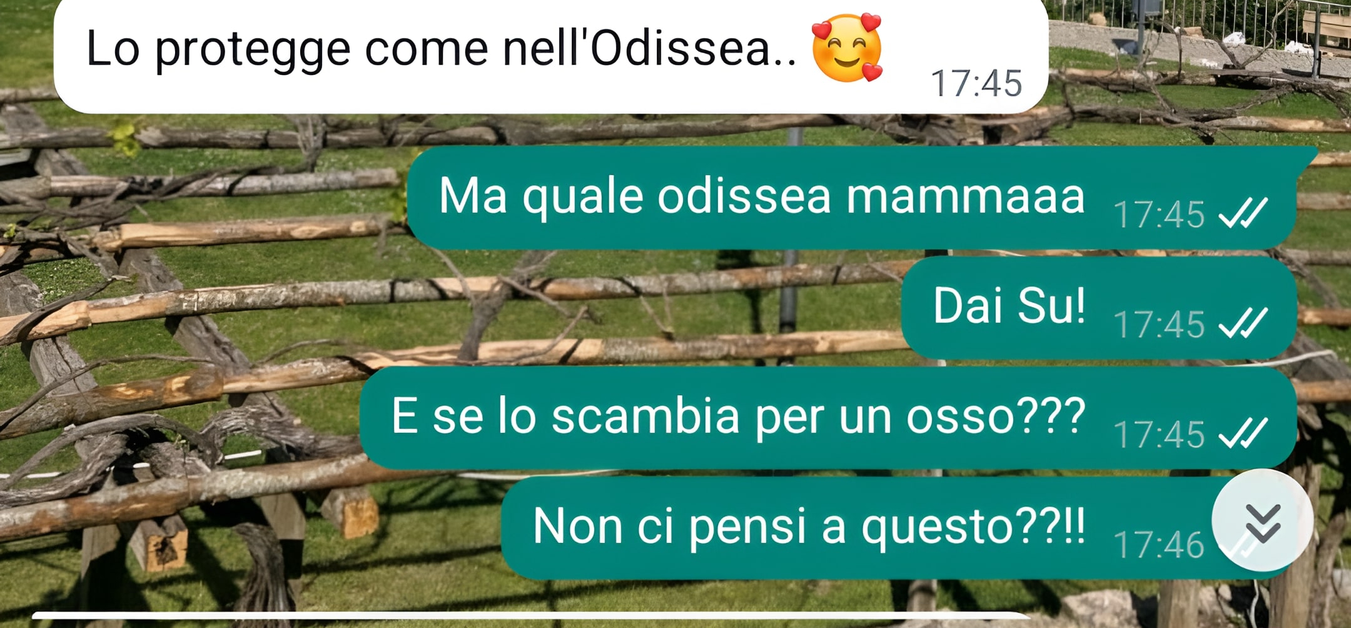Image resolution: width=1351 pixels, height=628 pixels.
Task: Tap the timestamp on 'Ma quale odissea mammaaa'
Action: point(1159,215)
